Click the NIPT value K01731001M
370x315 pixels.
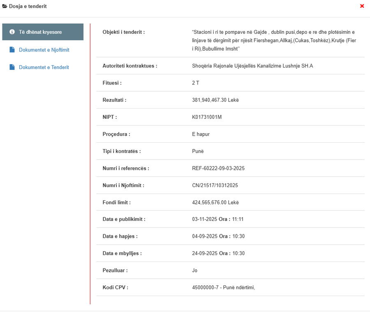(x=207, y=117)
